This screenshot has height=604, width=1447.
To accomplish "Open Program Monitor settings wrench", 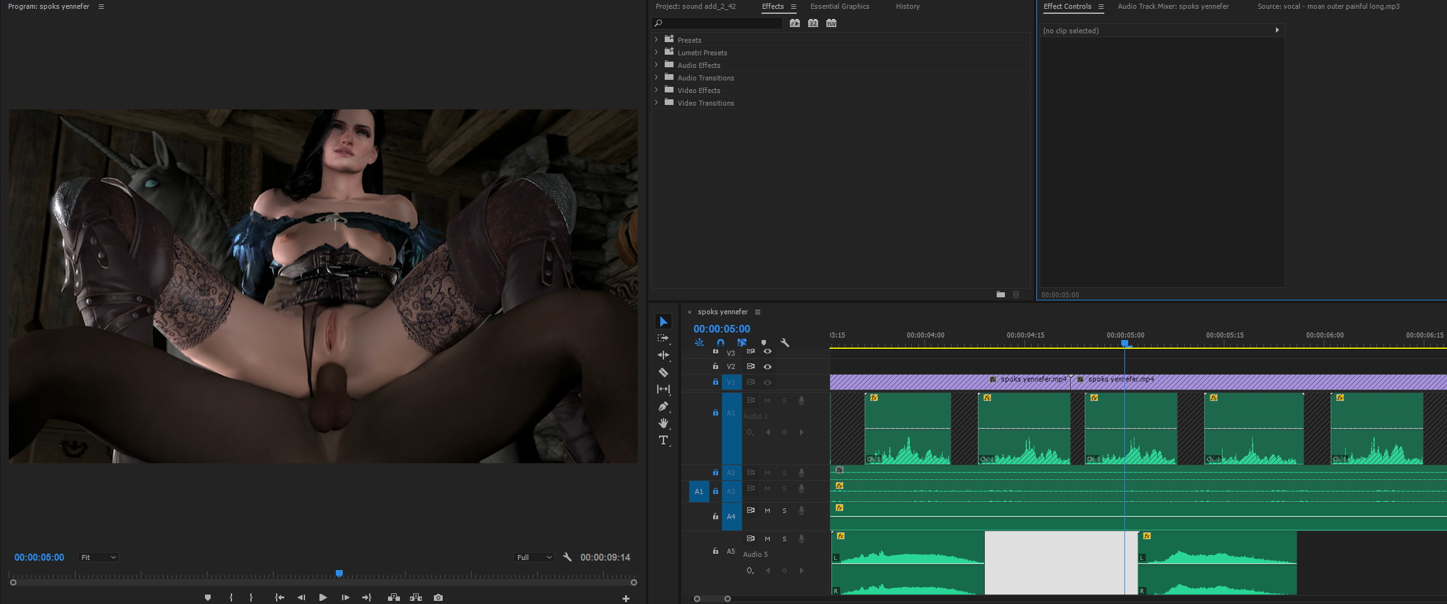I will (567, 557).
